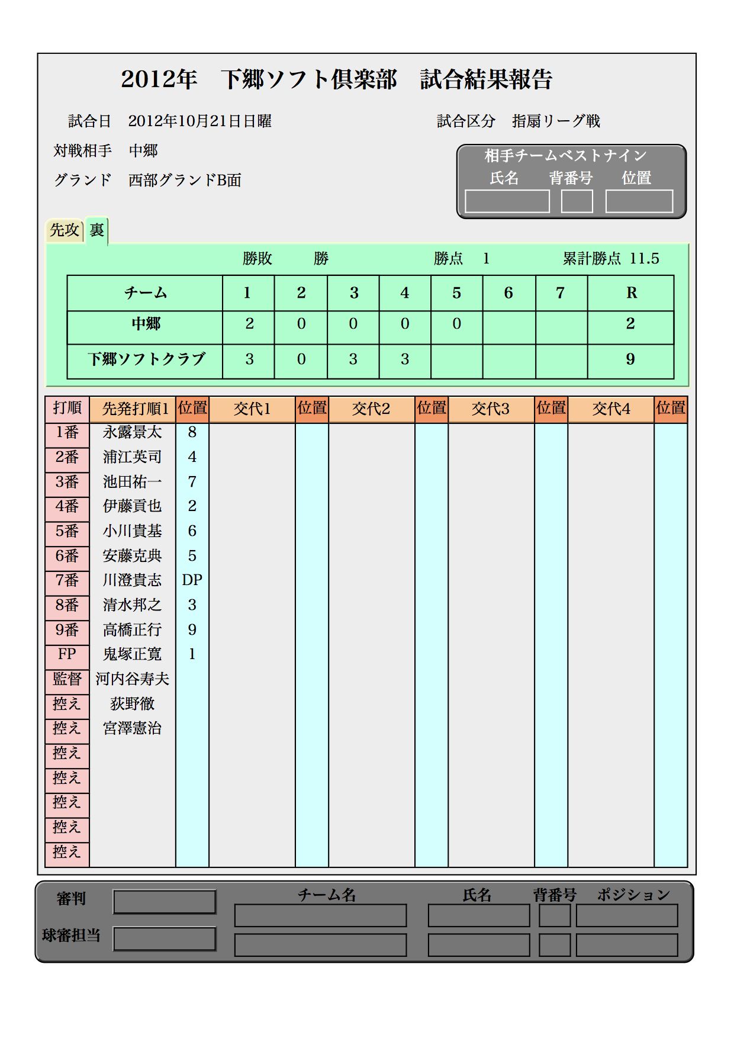This screenshot has width=734, height=1038.
Task: Click the lower ポジション input field
Action: tap(627, 945)
